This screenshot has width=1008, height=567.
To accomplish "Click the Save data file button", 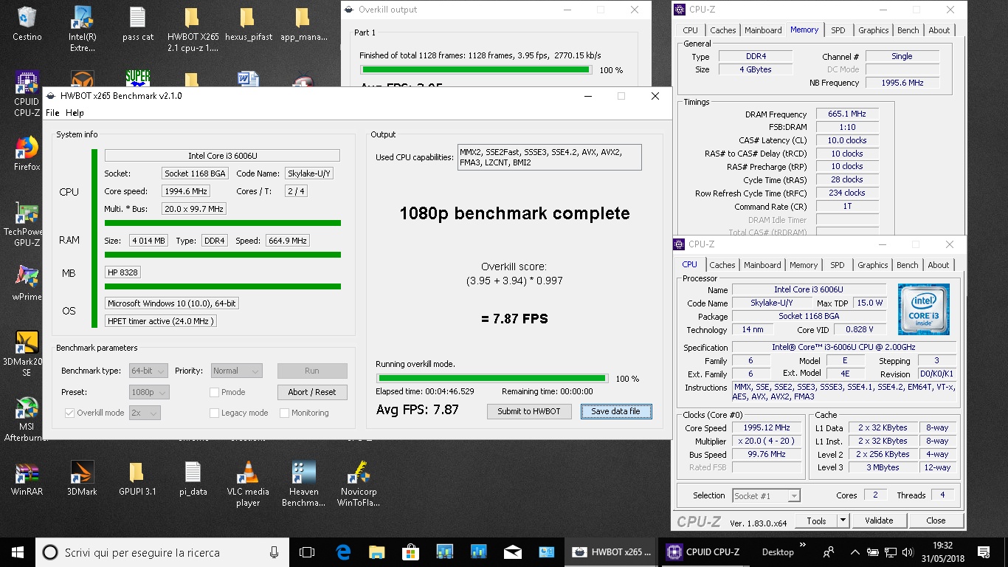I will pos(616,411).
